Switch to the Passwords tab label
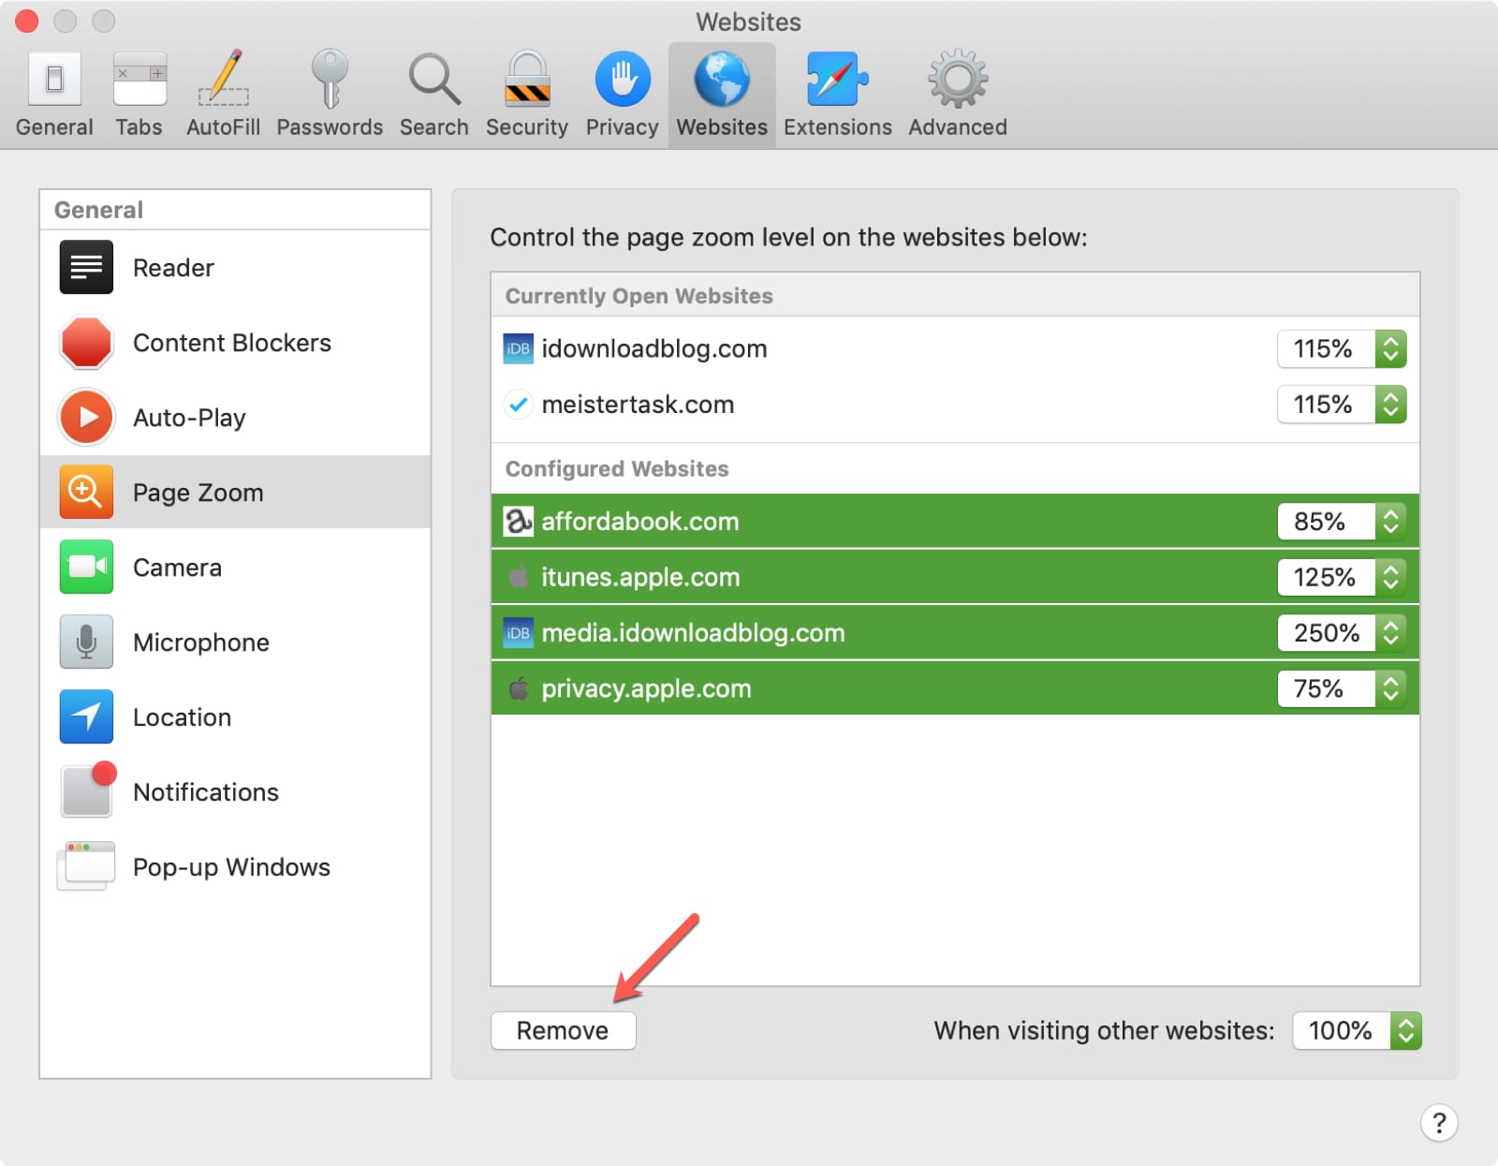 coord(330,127)
